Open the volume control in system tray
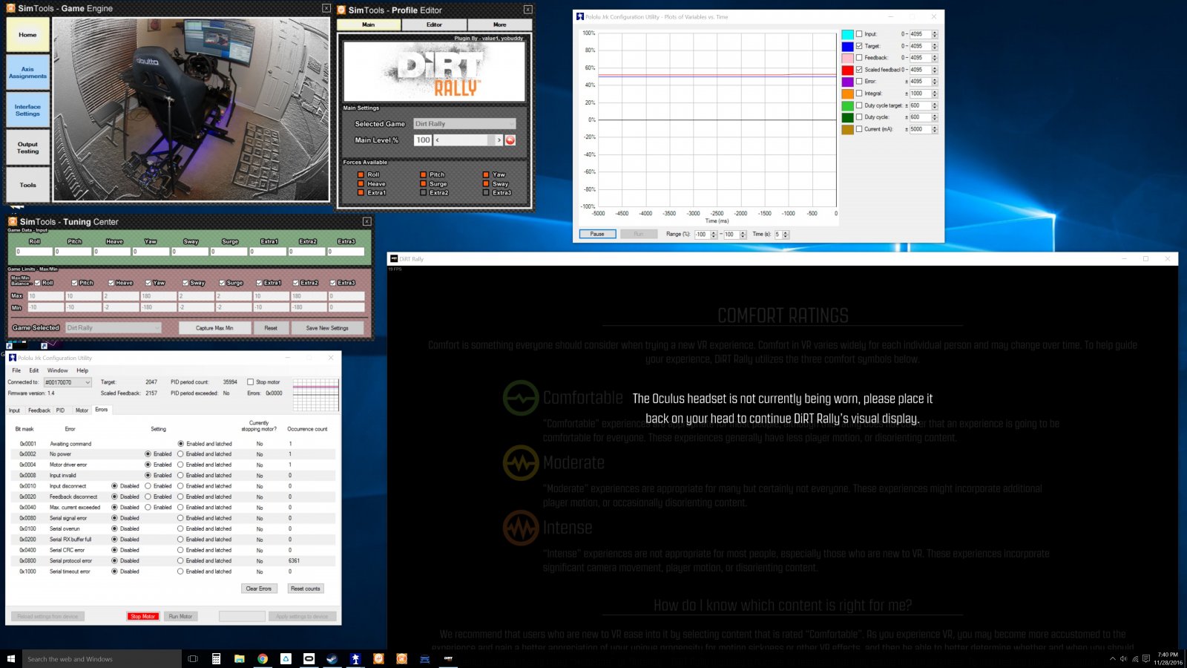1187x668 pixels. coord(1123,658)
